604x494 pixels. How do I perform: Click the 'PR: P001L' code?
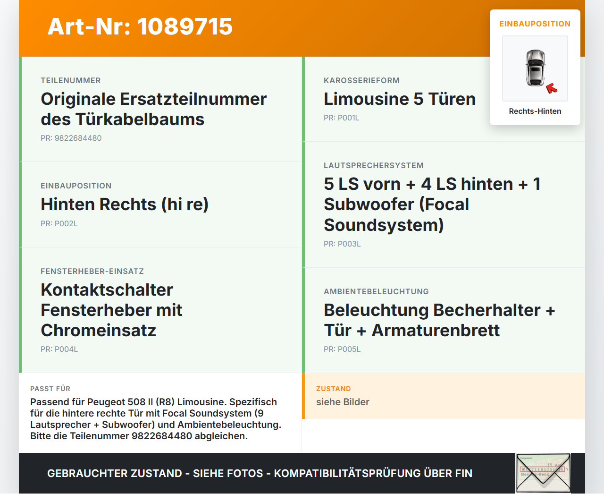[x=342, y=118]
